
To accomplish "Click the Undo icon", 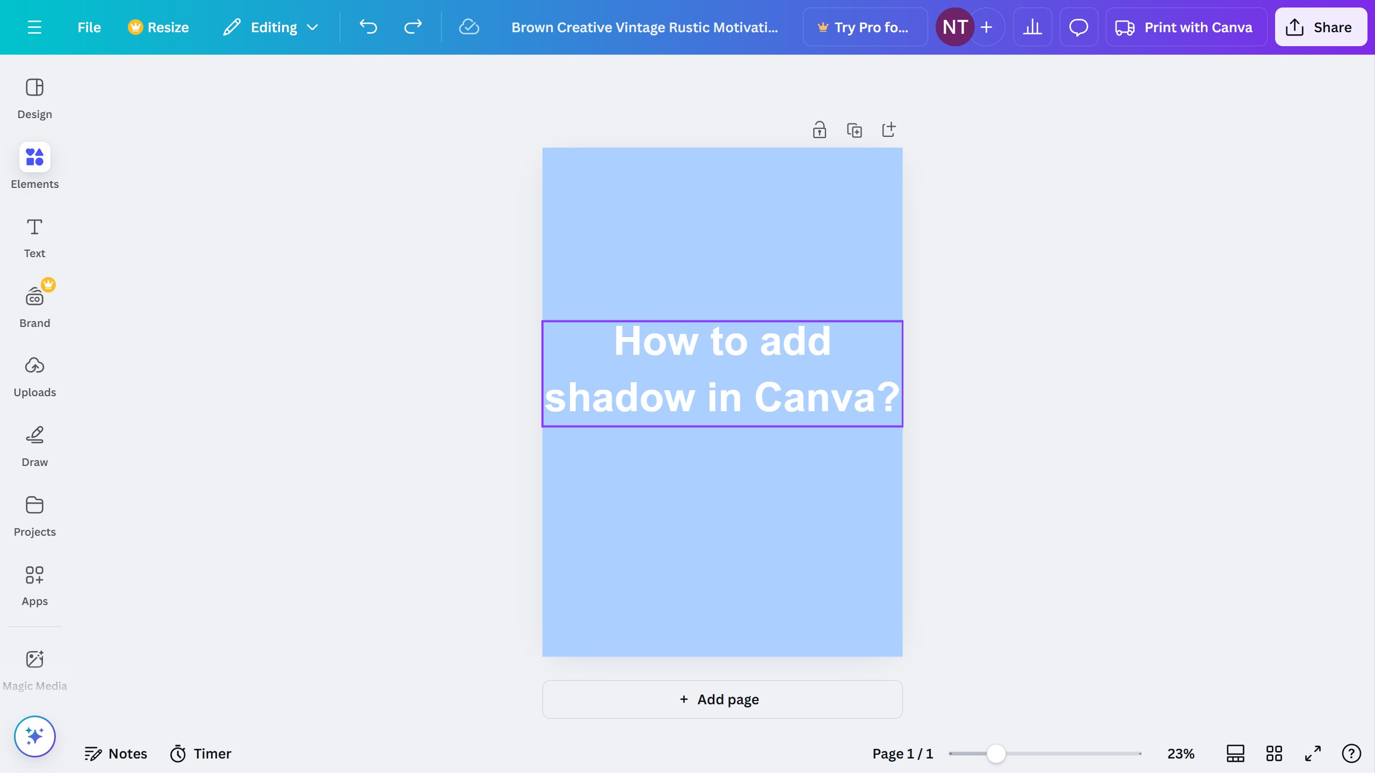I will (368, 27).
